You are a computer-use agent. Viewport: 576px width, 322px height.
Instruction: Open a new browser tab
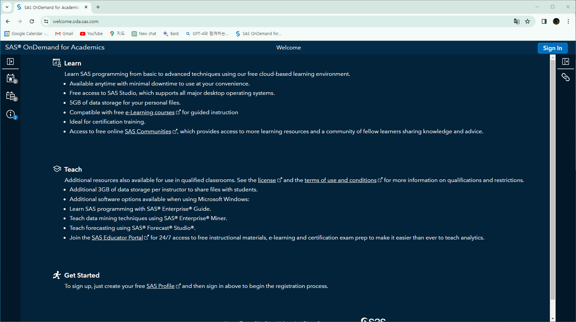98,7
